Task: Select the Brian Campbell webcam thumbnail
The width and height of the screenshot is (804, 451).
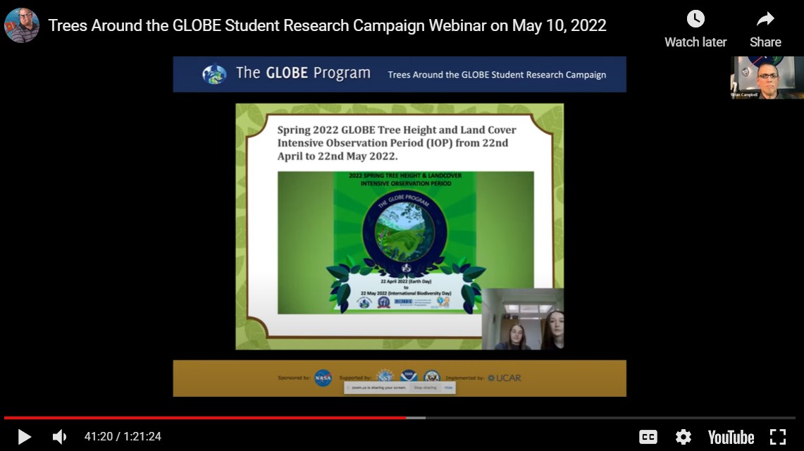Action: (767, 78)
